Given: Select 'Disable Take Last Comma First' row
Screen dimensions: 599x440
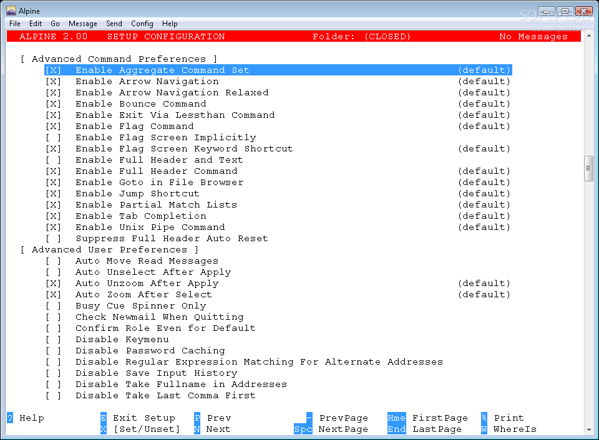Looking at the screenshot, I should (x=165, y=396).
